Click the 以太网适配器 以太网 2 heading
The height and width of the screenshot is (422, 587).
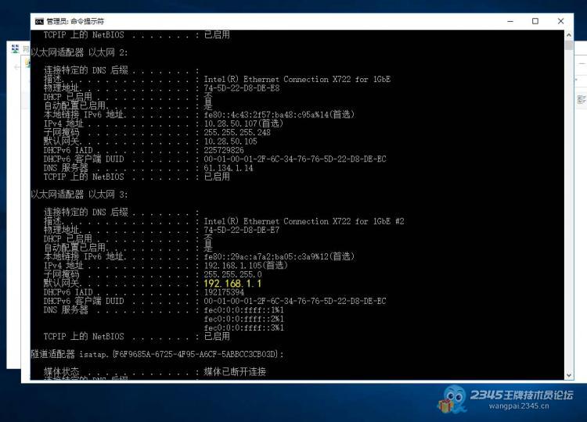pyautogui.click(x=79, y=52)
